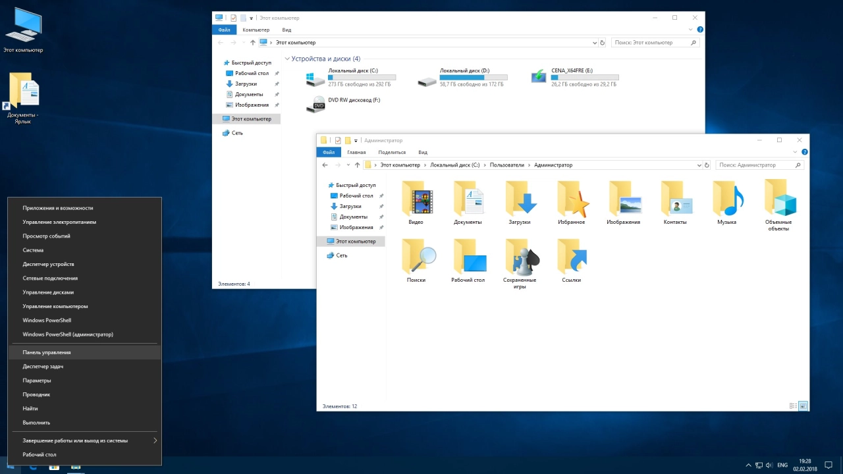
Task: Open quick access toolbar dropdown in Этот компьютер window
Action: click(x=251, y=18)
